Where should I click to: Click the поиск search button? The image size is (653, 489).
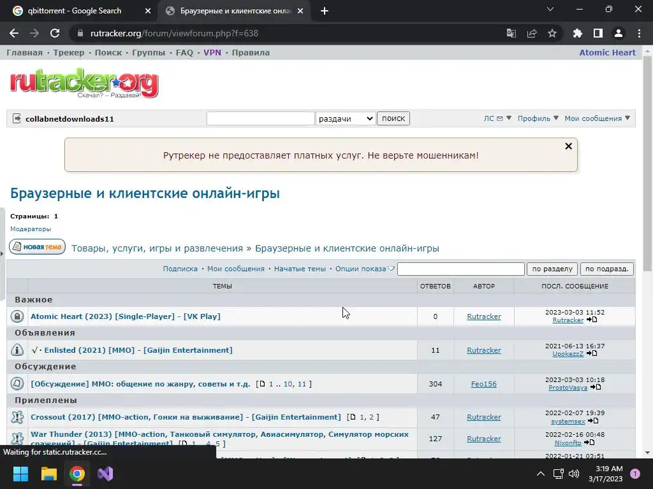[393, 118]
